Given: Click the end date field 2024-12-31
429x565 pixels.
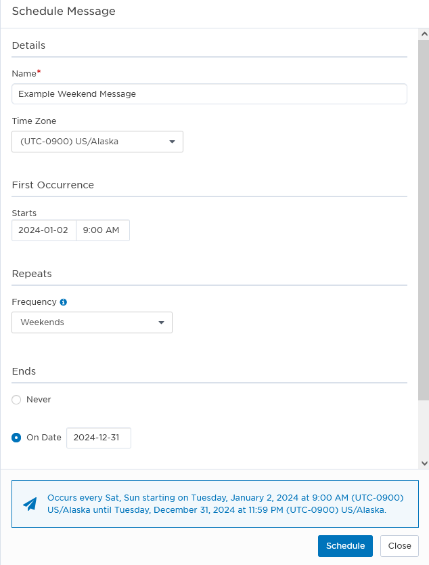Looking at the screenshot, I should tap(99, 438).
